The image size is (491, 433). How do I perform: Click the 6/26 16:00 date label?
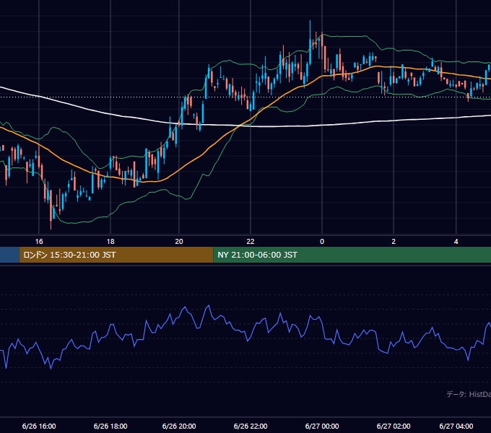point(39,426)
